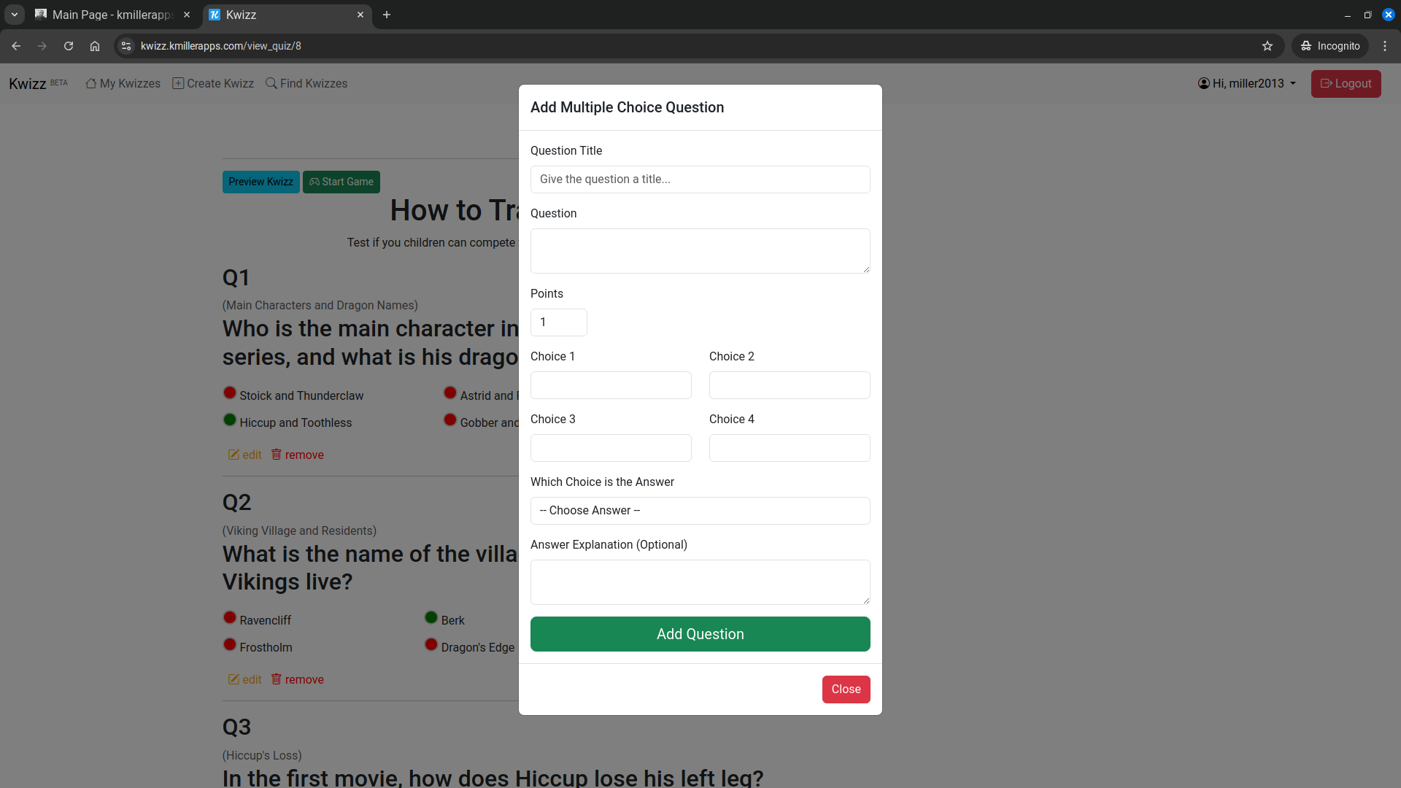The height and width of the screenshot is (788, 1401).
Task: Focus the Question text area
Action: 700,251
